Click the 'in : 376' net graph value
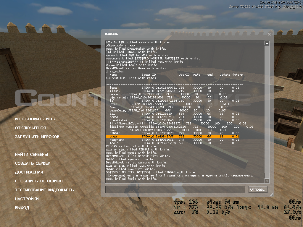Image resolution: width=303 pixels, height=227 pixels. [x=186, y=207]
